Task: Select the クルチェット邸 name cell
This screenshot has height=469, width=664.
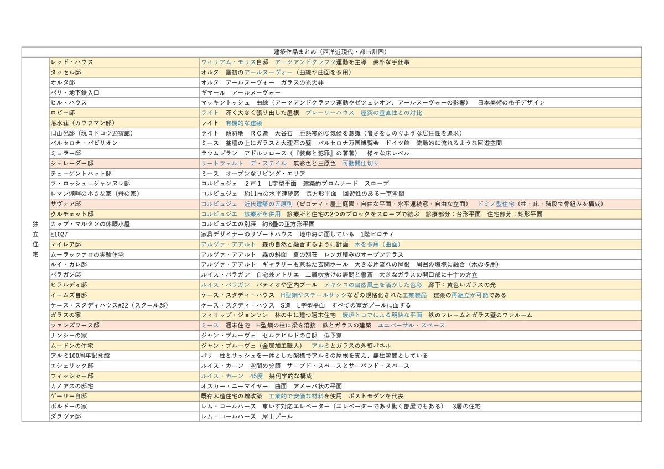Action: (x=124, y=213)
